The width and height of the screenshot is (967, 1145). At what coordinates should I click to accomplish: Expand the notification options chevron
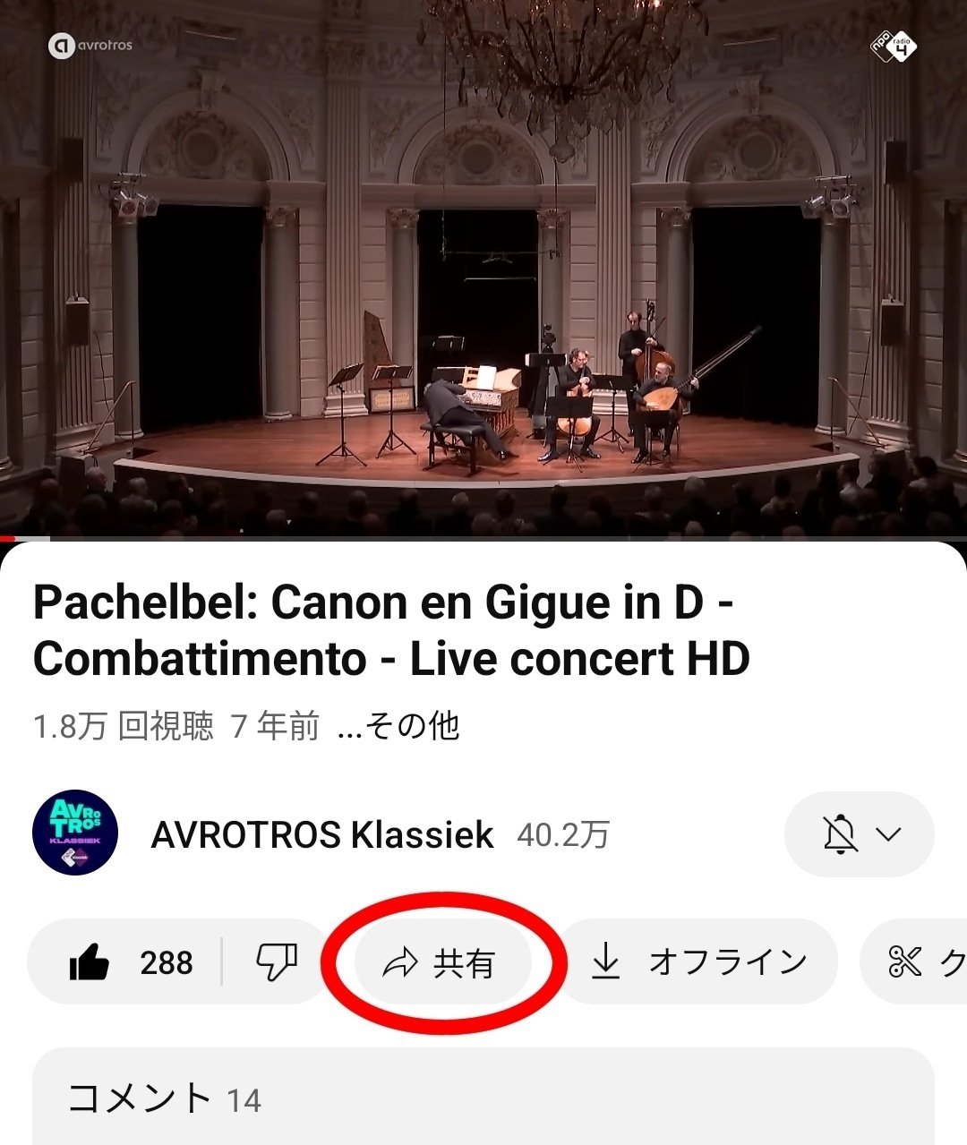[887, 834]
